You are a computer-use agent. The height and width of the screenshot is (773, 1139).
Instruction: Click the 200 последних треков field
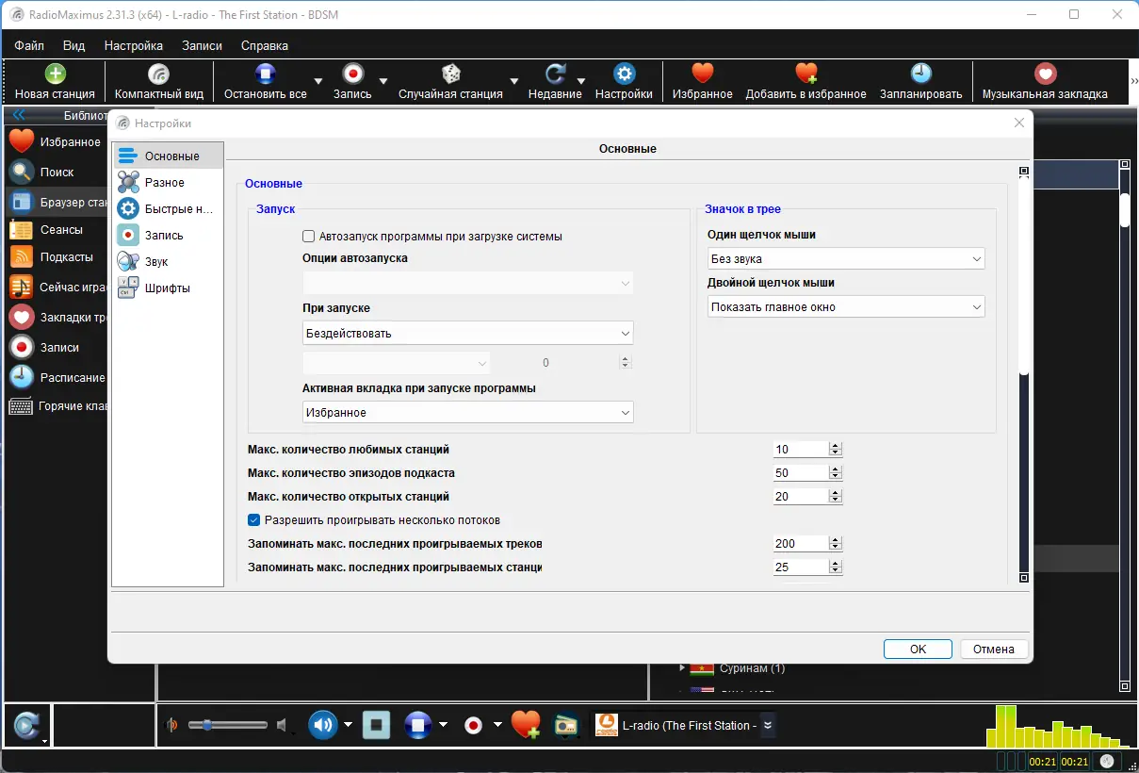click(801, 544)
